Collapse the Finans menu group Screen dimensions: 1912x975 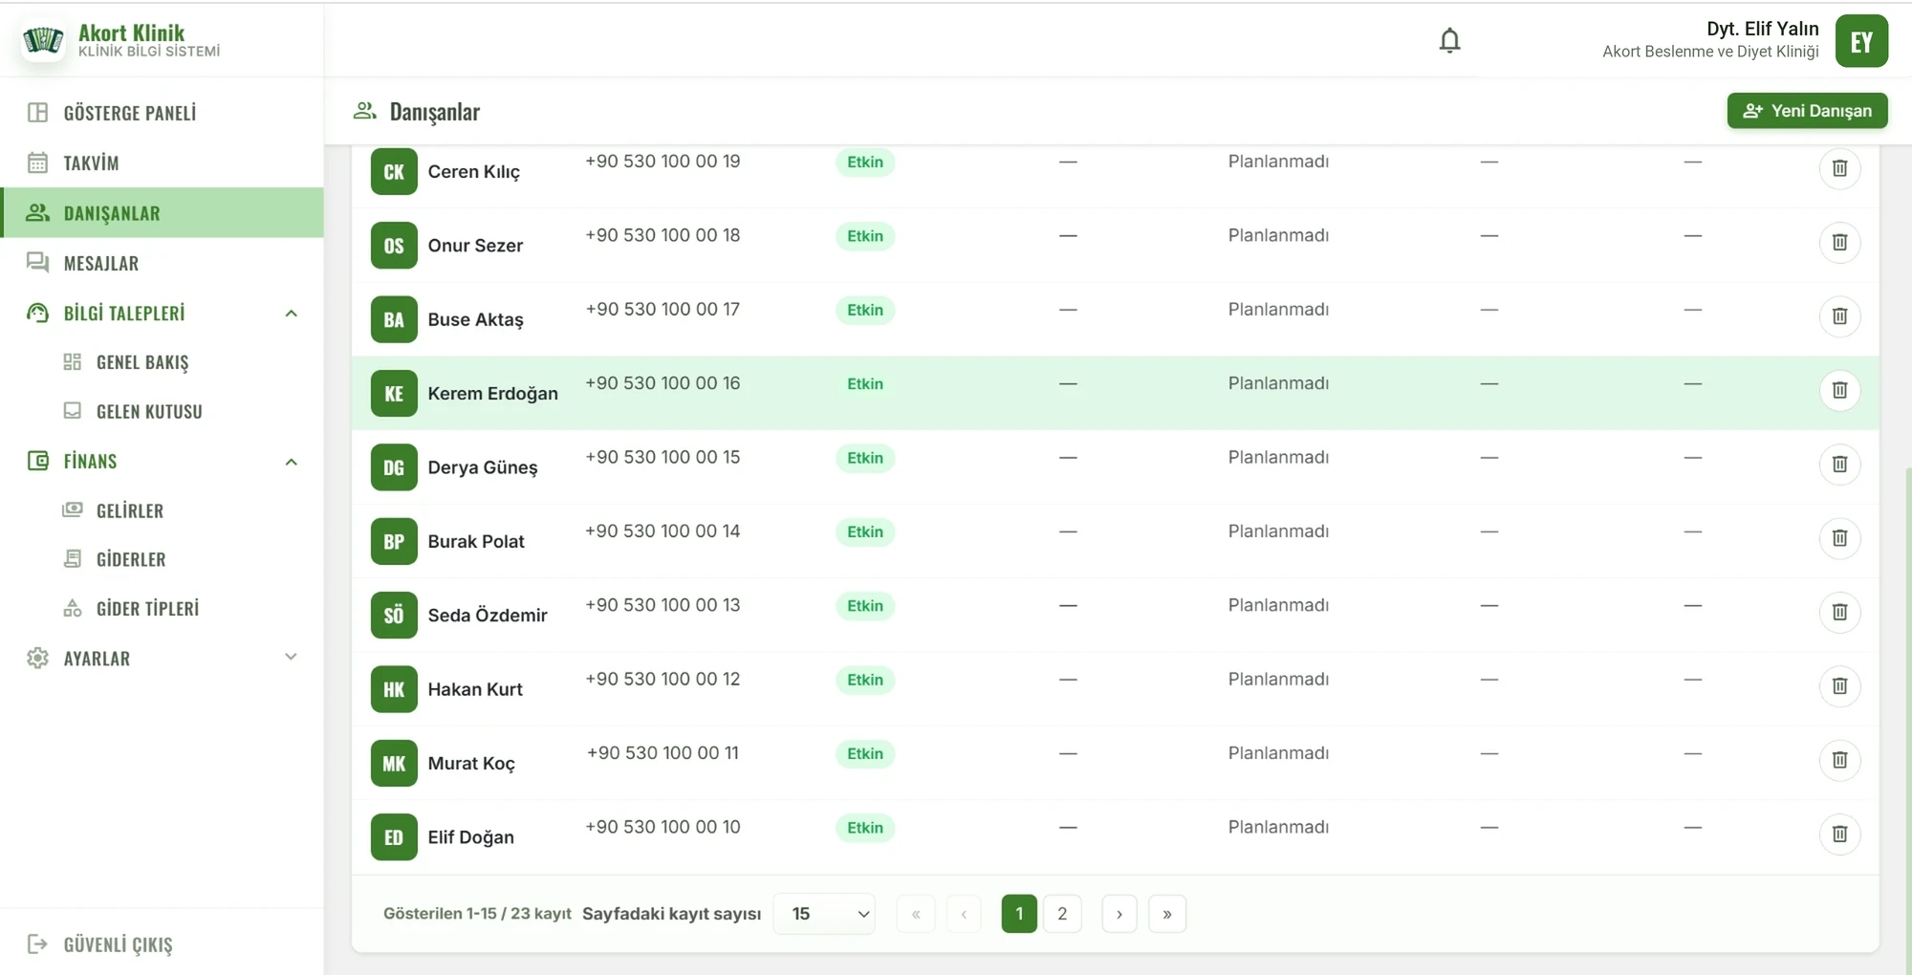292,462
